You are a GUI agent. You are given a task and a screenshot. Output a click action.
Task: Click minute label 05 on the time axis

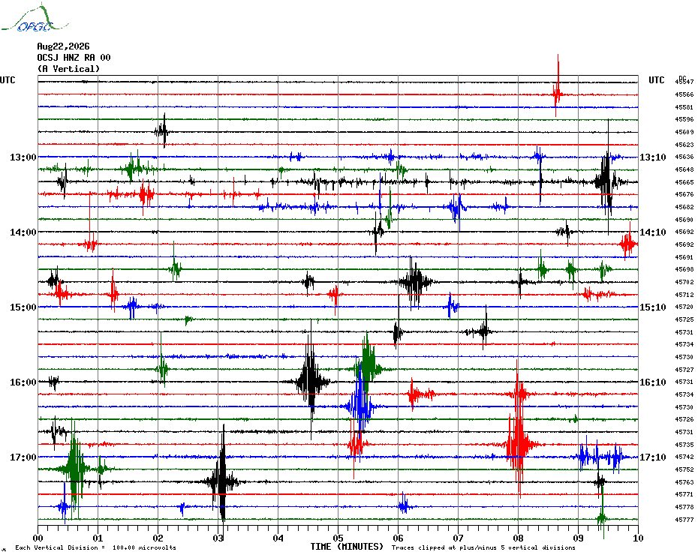[x=338, y=538]
